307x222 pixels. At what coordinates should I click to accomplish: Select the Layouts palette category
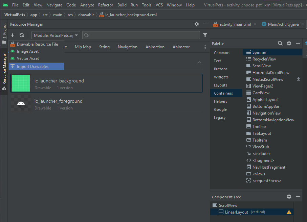(x=220, y=85)
